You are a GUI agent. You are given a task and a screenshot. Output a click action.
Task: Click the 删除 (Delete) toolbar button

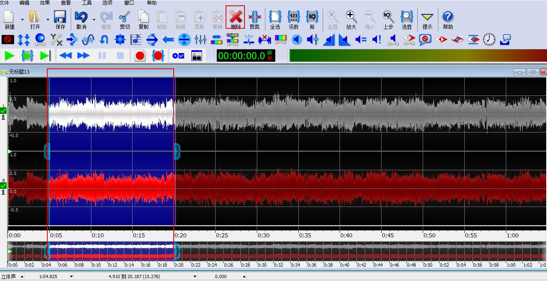pos(235,19)
